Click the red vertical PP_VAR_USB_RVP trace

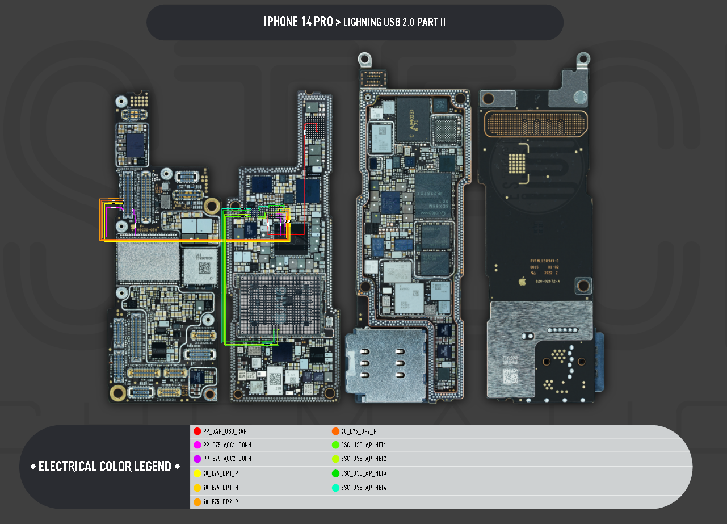304,179
